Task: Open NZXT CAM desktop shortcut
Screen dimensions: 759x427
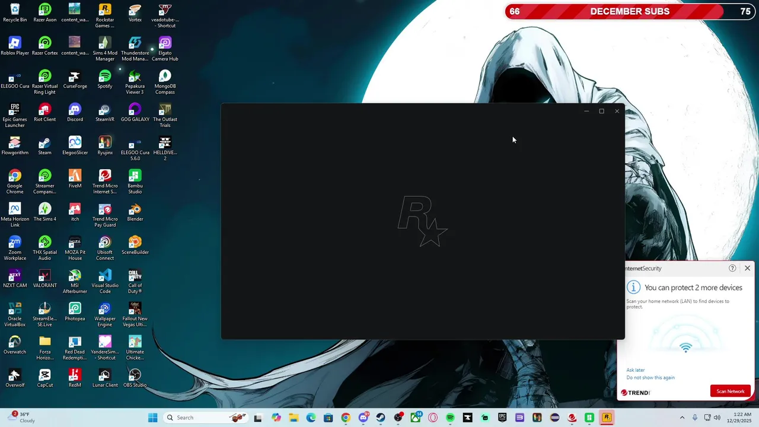Action: 15,278
